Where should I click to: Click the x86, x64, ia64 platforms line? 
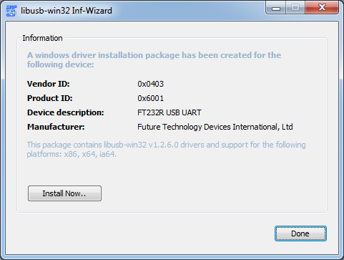point(72,154)
